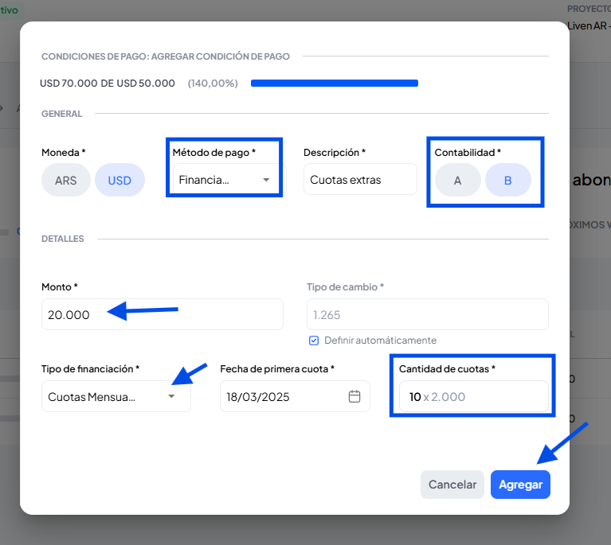Select USD as the currency
The image size is (611, 545).
point(119,181)
